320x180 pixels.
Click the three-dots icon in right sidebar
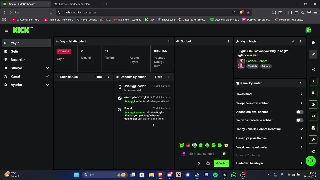point(313,151)
